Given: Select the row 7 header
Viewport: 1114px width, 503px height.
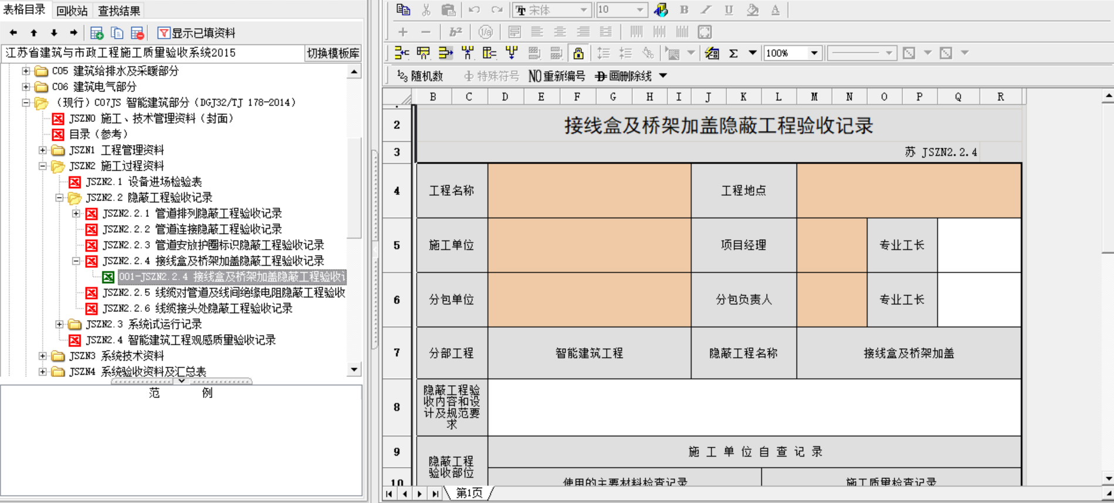Looking at the screenshot, I should pyautogui.click(x=398, y=353).
